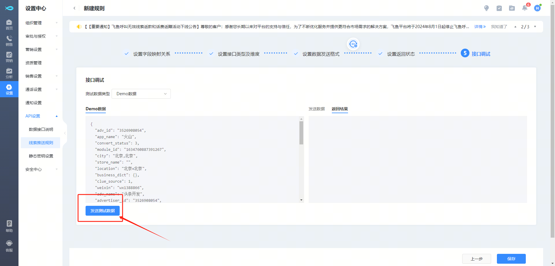
Task: Click the Demo data scrollbar down arrow
Action: click(301, 200)
